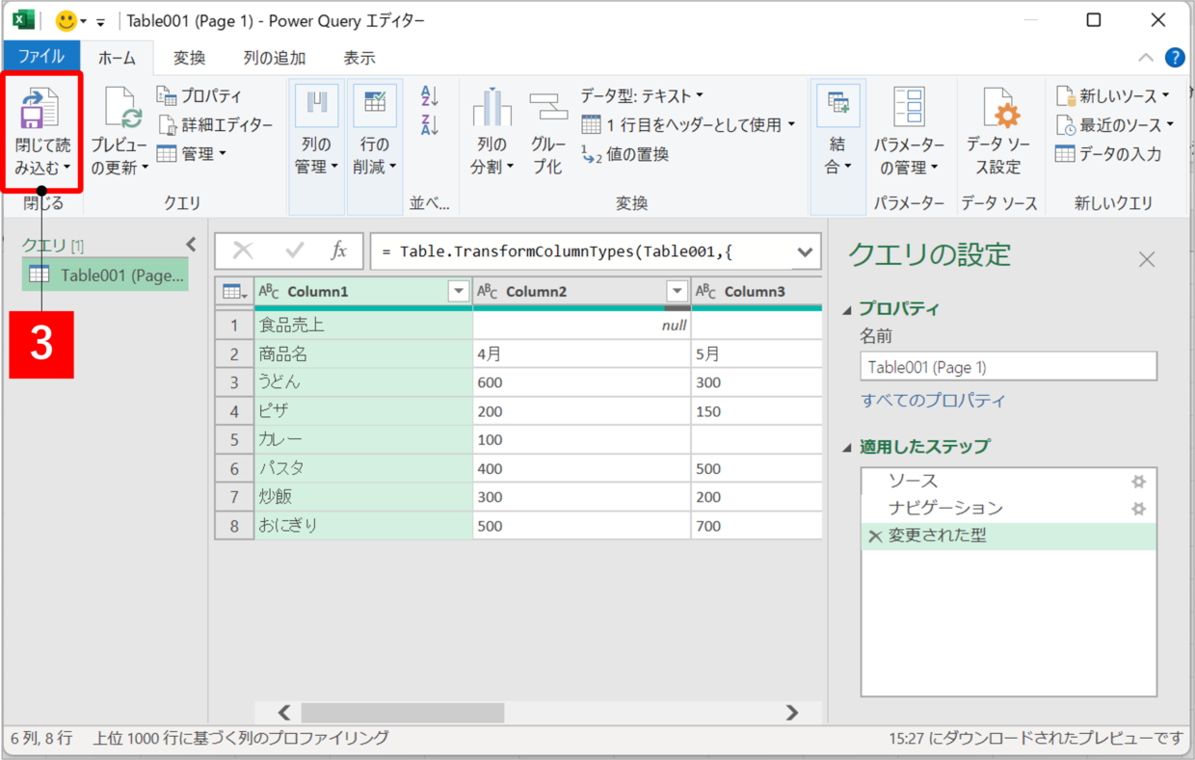Open Column2 filter dropdown
Screen dimensions: 1195x760
pyautogui.click(x=677, y=292)
